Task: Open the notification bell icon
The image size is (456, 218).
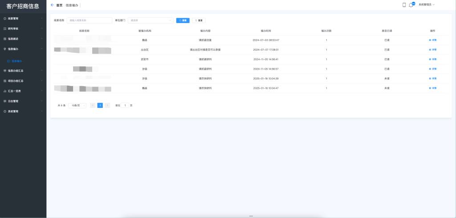Action: [411, 5]
